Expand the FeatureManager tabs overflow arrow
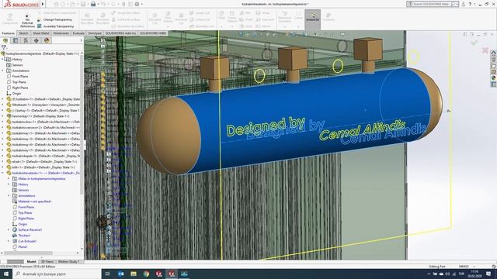Screen dimensions: 497x279 [x=81, y=40]
